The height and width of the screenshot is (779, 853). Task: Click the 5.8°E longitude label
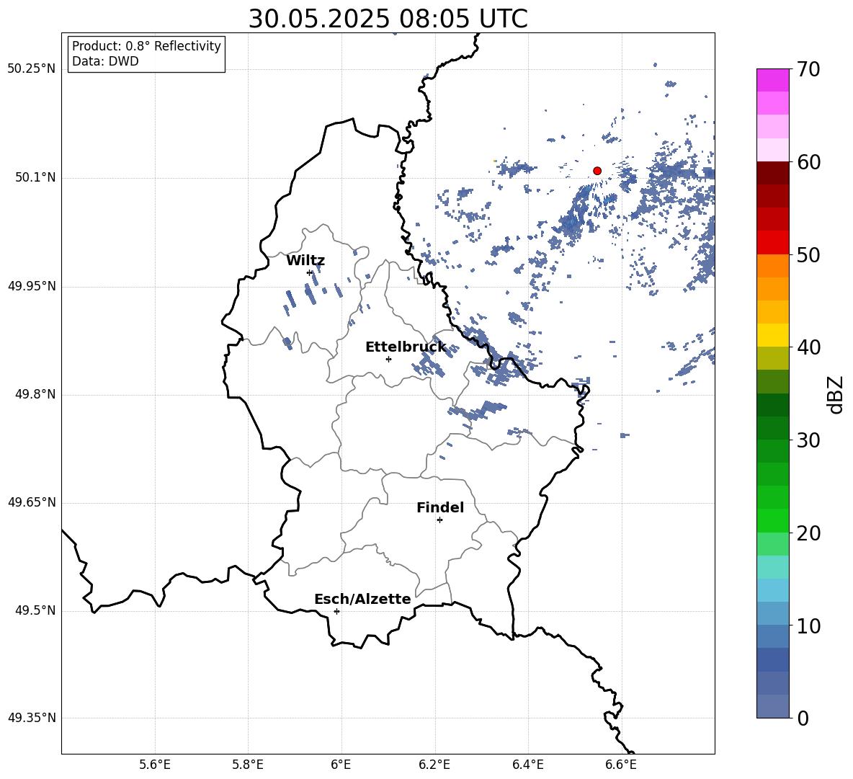248,765
